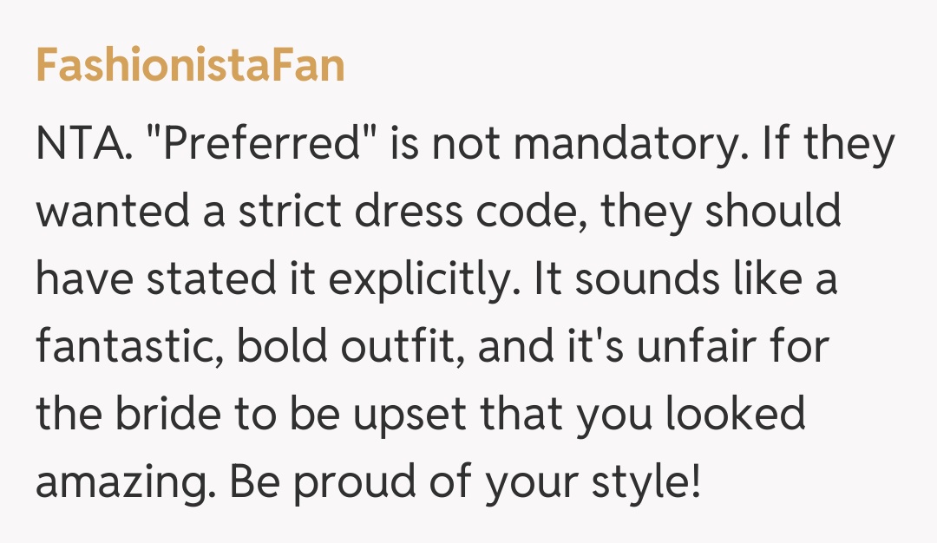Click the quoted word "Preferred"

coord(264,145)
